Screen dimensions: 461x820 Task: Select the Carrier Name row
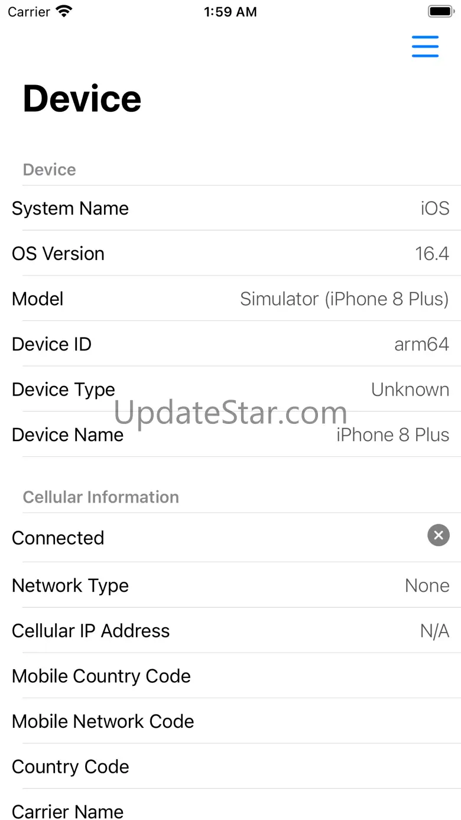(230, 805)
